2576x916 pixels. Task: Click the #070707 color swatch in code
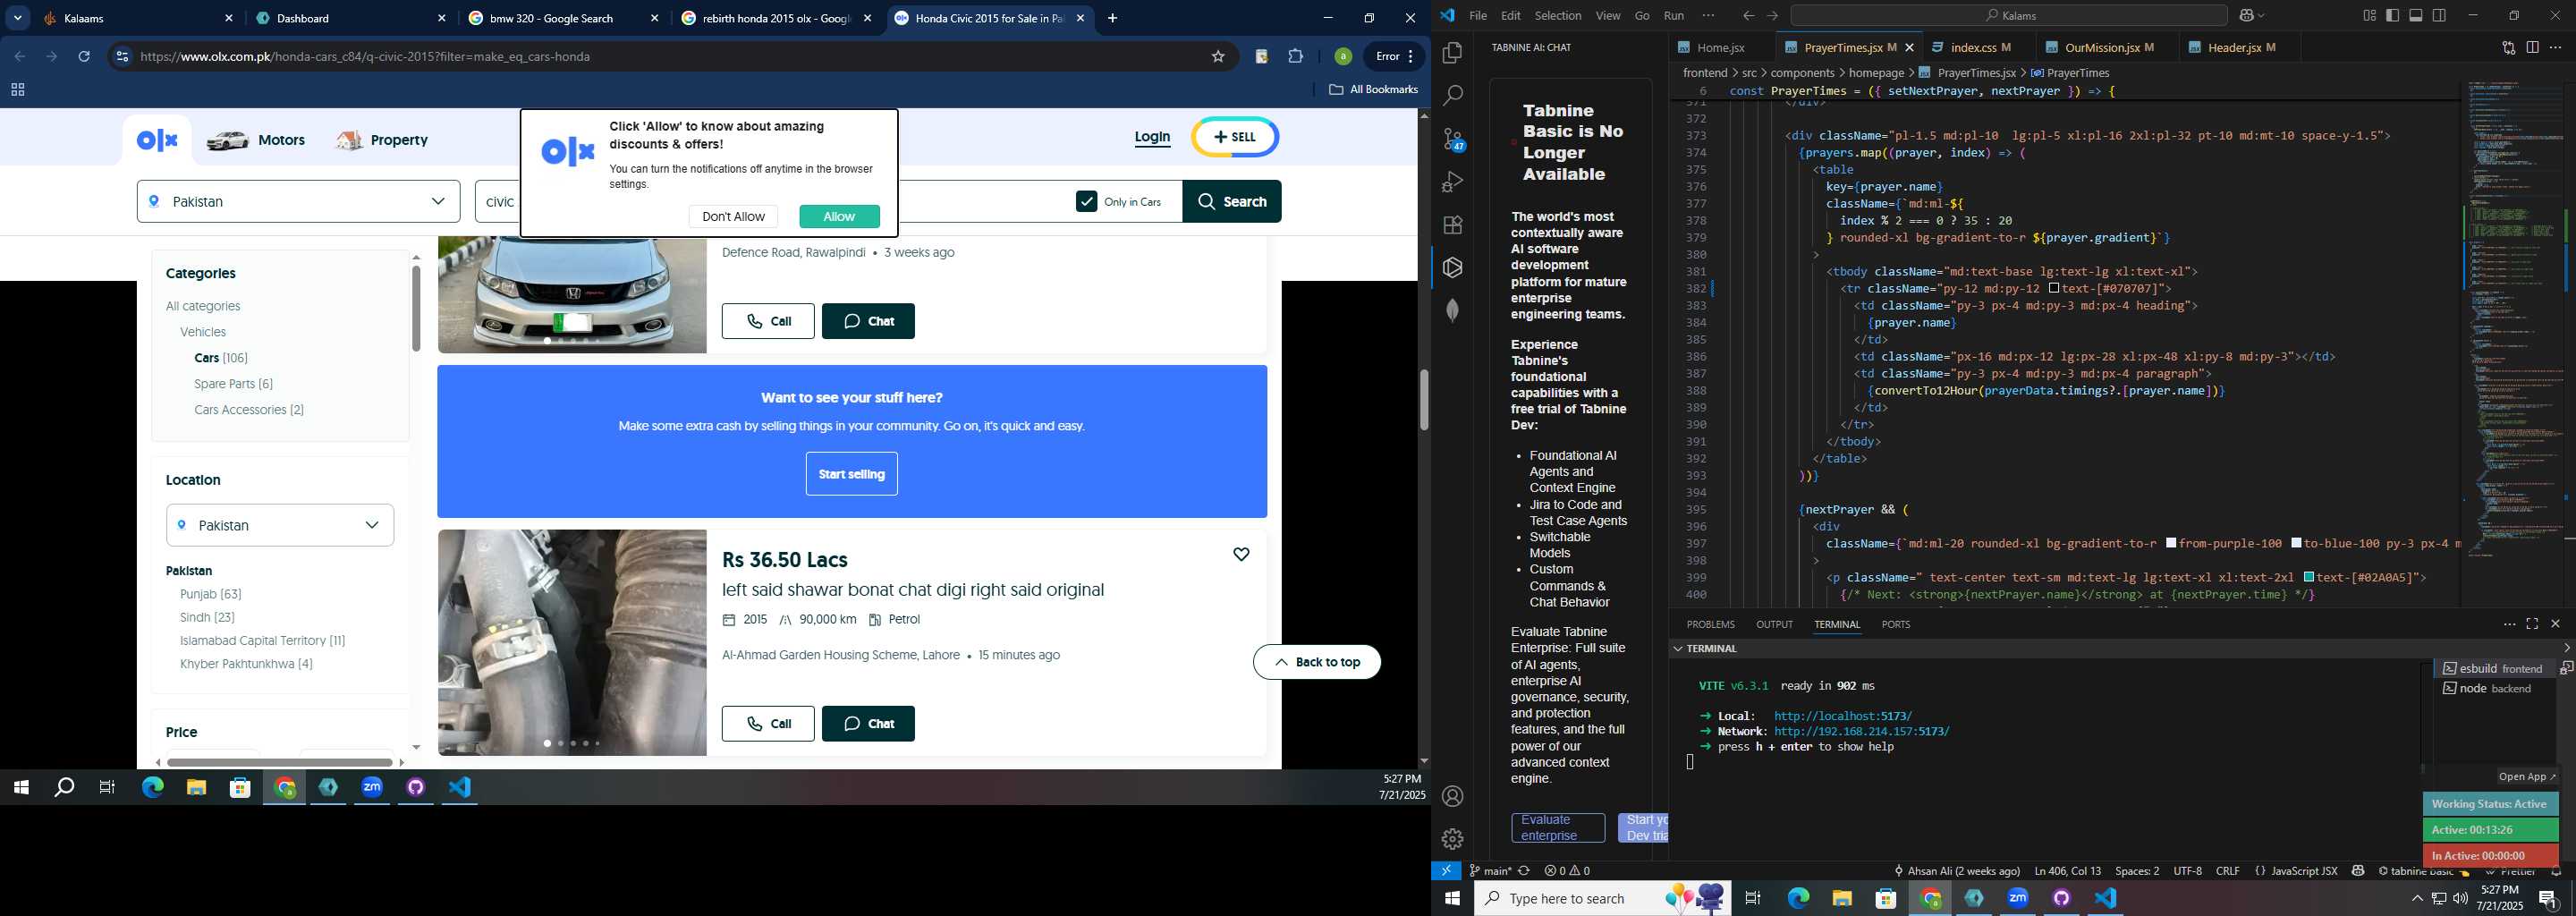click(x=2053, y=288)
